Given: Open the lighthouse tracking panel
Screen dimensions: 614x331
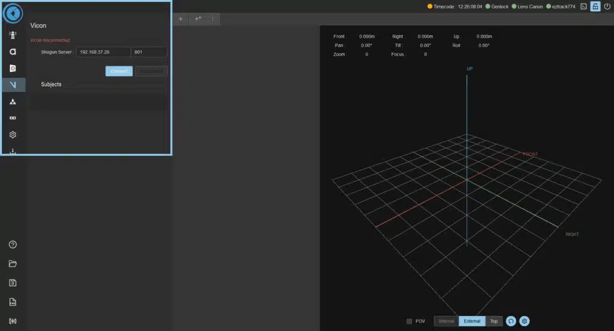Looking at the screenshot, I should [13, 35].
